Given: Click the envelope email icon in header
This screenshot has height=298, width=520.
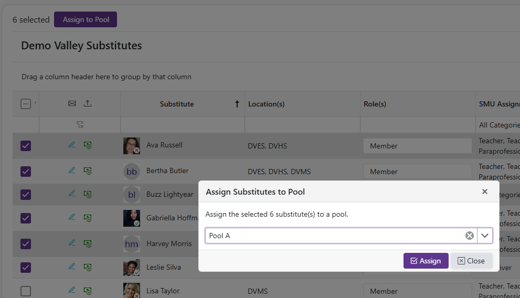Looking at the screenshot, I should click(72, 103).
